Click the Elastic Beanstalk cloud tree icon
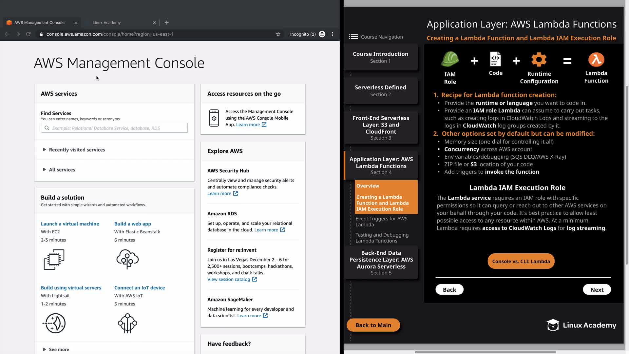 127,259
